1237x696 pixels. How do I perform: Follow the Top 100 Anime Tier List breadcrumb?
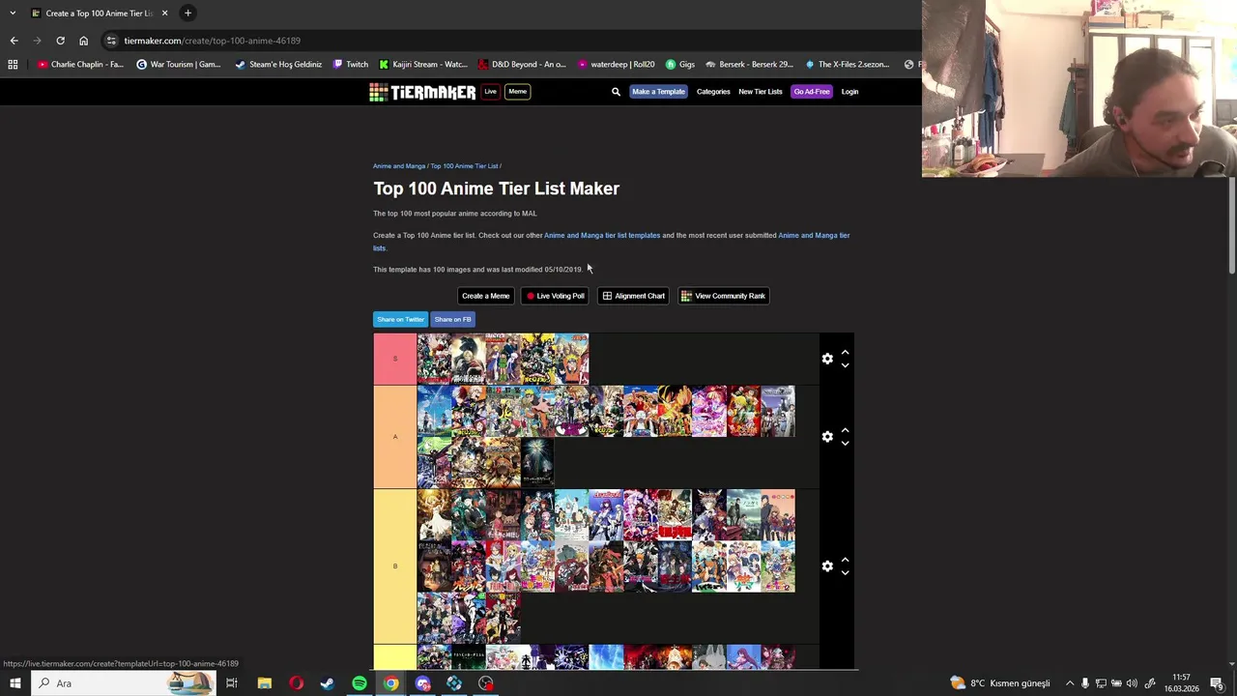click(464, 166)
